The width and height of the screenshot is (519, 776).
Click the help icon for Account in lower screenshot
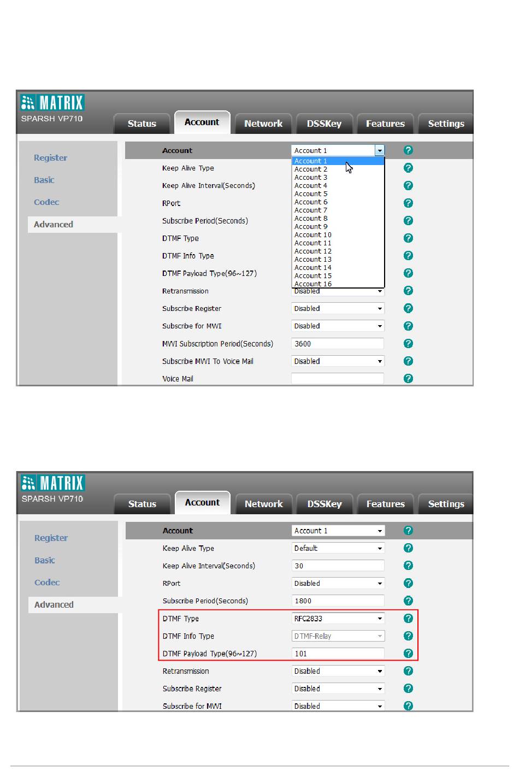tap(408, 530)
